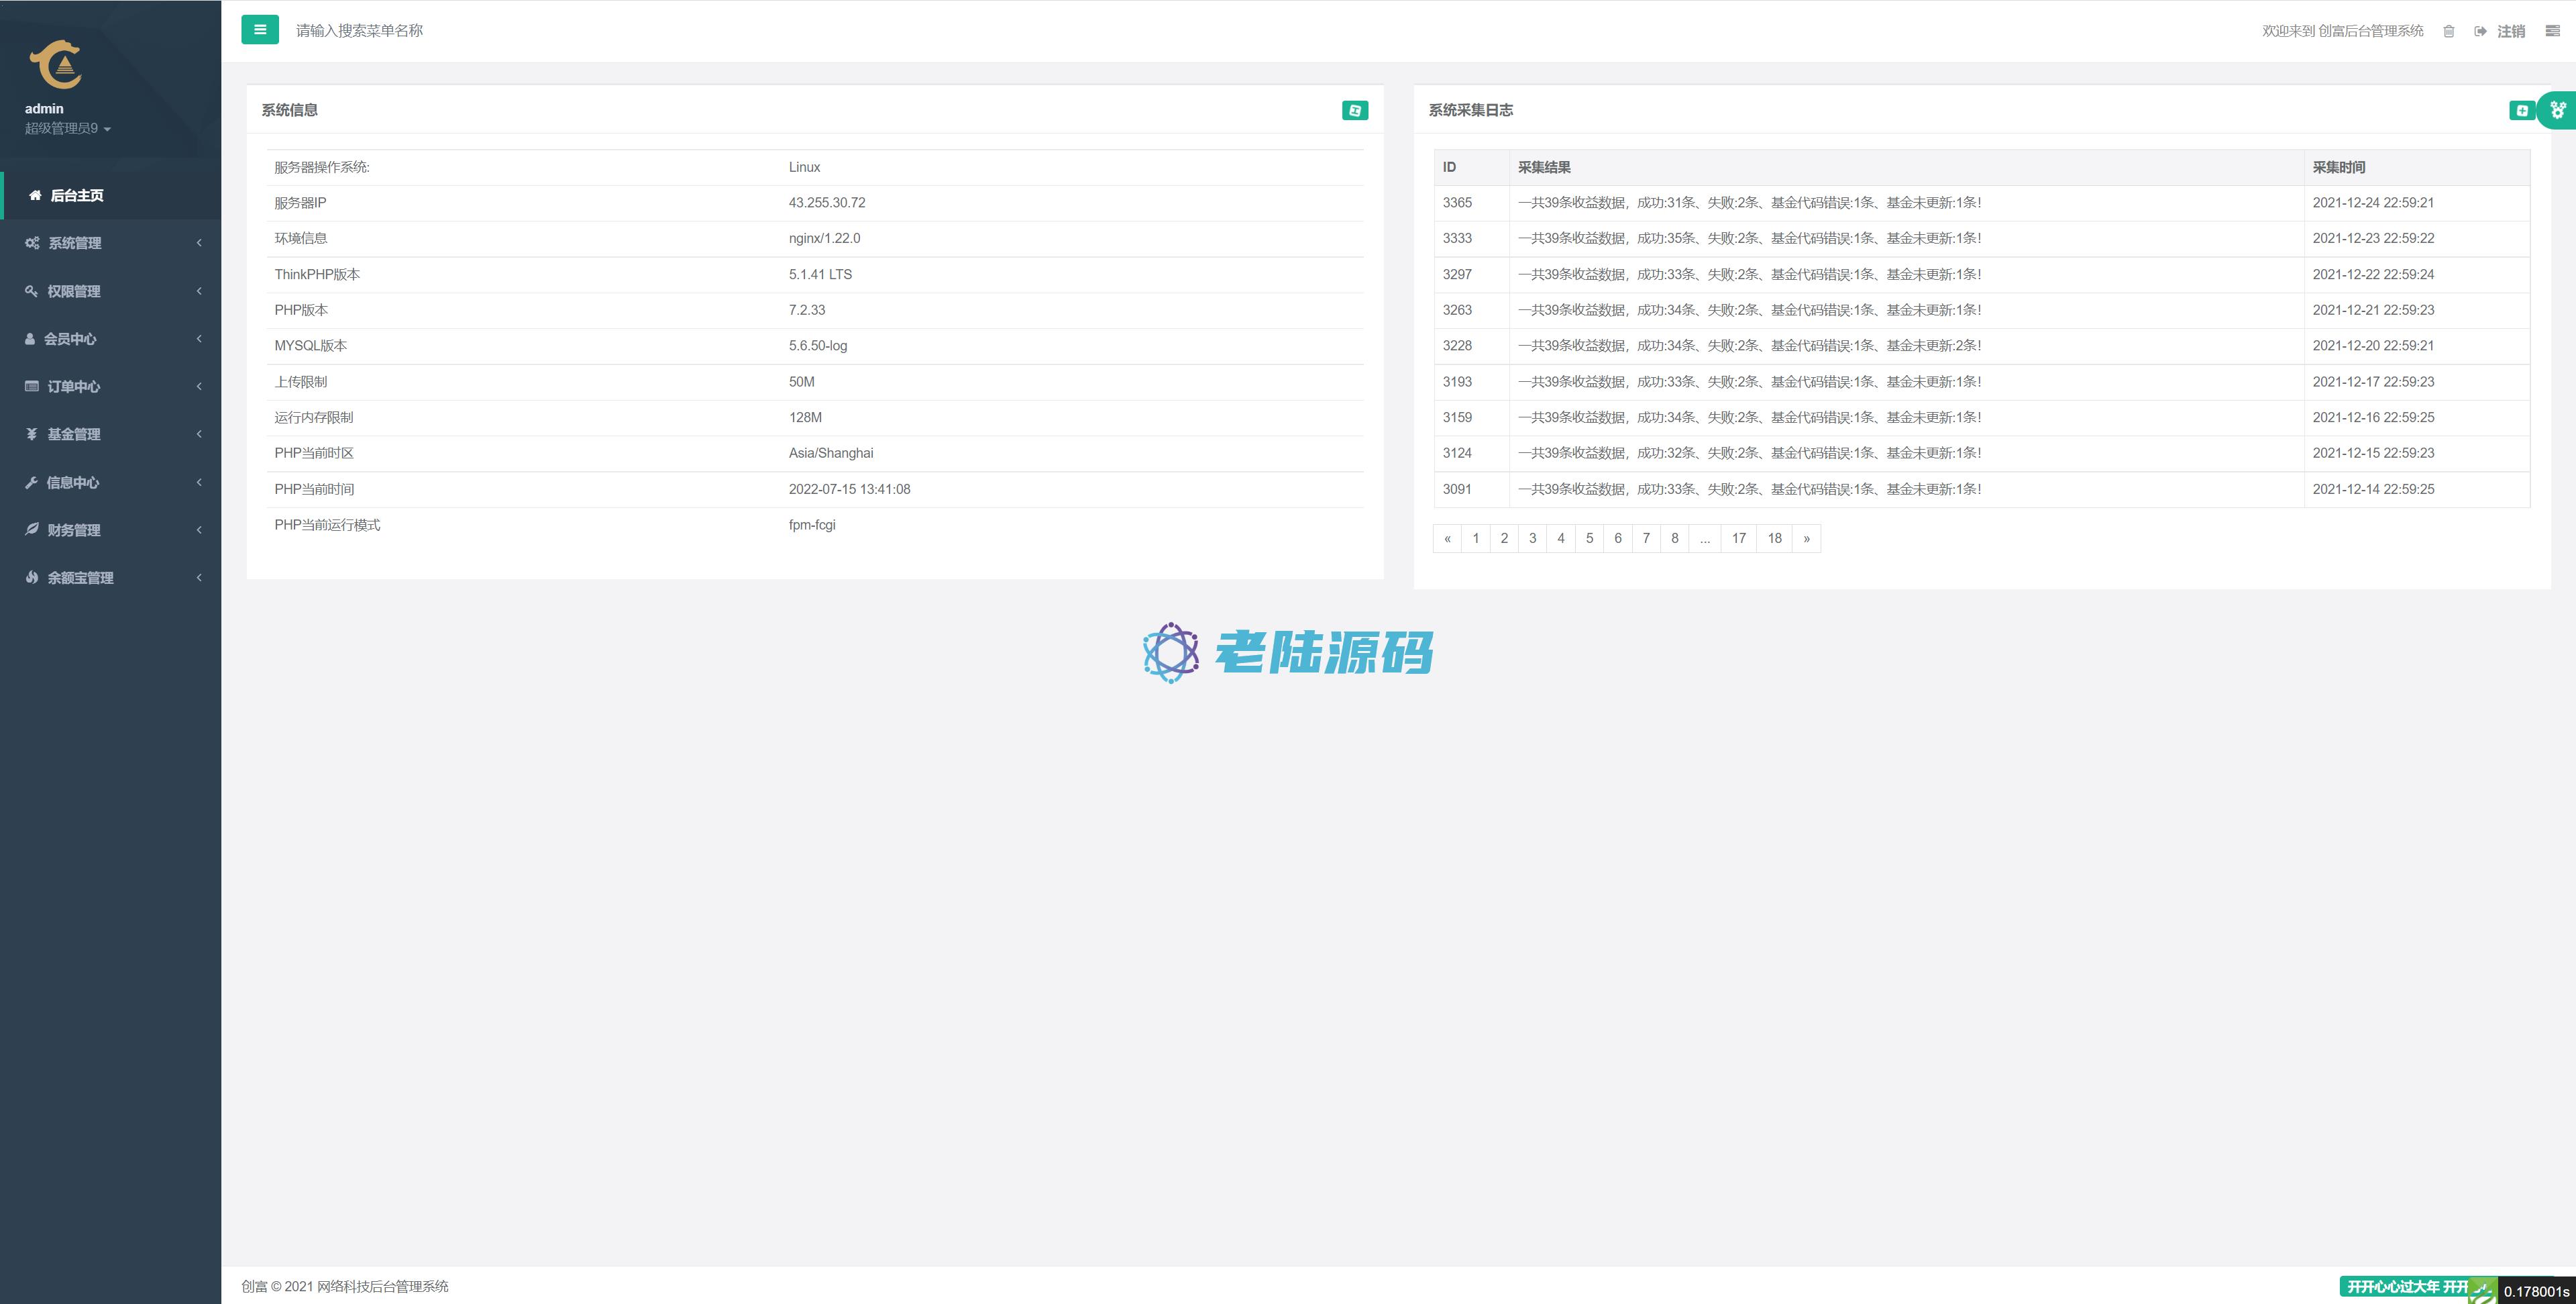The image size is (2576, 1304).
Task: Expand the 财务管理 menu chevron
Action: (x=199, y=530)
